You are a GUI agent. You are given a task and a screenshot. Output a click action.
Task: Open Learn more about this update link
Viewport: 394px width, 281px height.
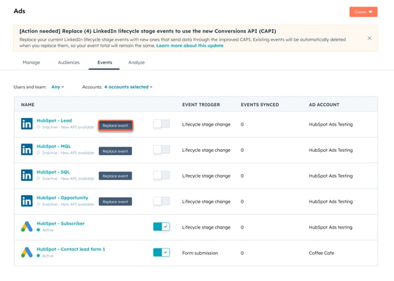189,46
